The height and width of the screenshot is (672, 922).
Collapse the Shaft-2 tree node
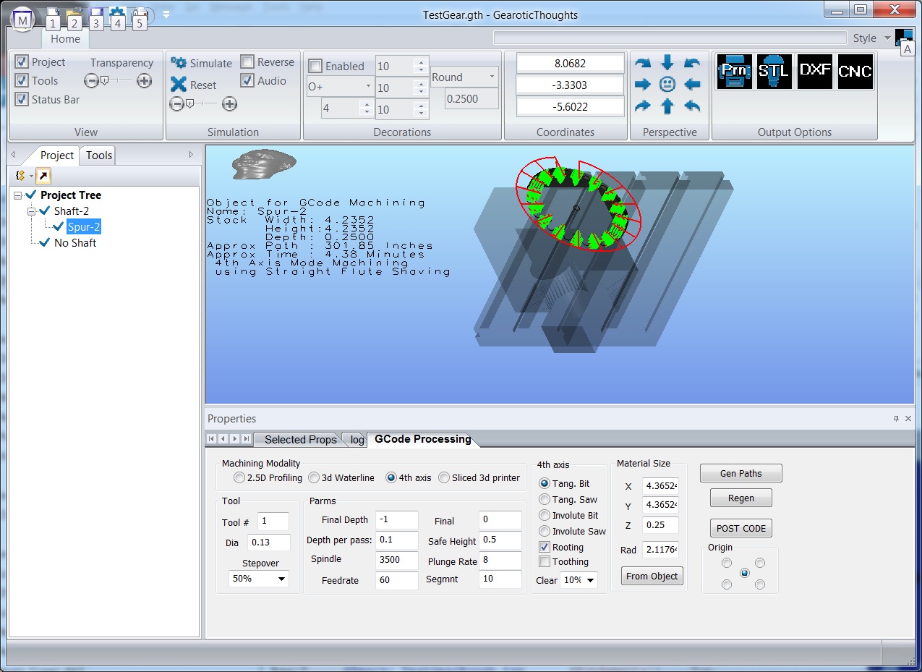pyautogui.click(x=32, y=211)
